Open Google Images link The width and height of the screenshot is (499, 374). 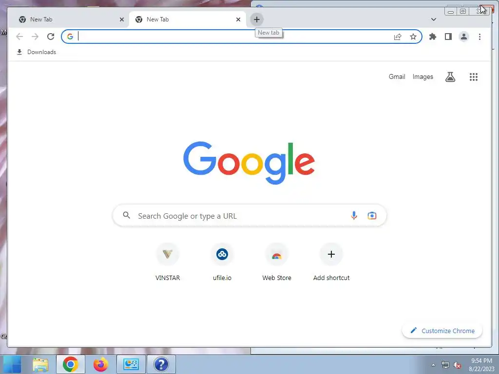(422, 76)
